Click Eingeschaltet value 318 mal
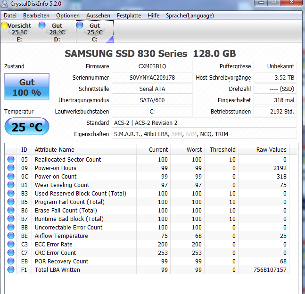This screenshot has width=305, height=294. pyautogui.click(x=275, y=100)
